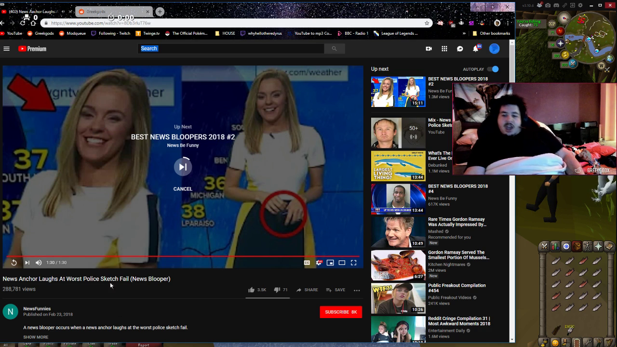Subscribe to NewsFunnies channel
Screen dimensions: 617x347
[x=341, y=312]
